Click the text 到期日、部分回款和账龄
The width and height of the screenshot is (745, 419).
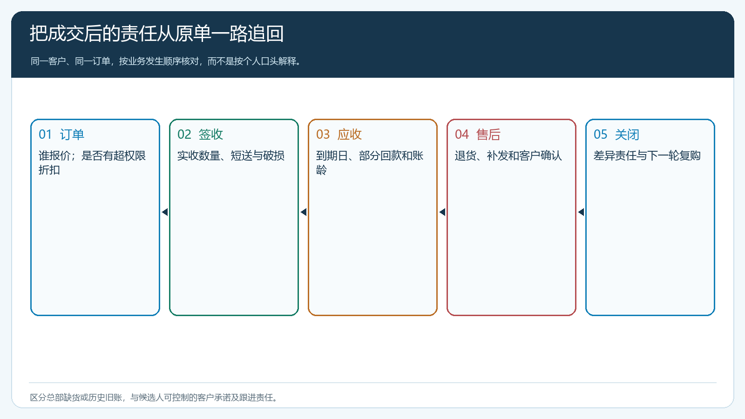[370, 162]
